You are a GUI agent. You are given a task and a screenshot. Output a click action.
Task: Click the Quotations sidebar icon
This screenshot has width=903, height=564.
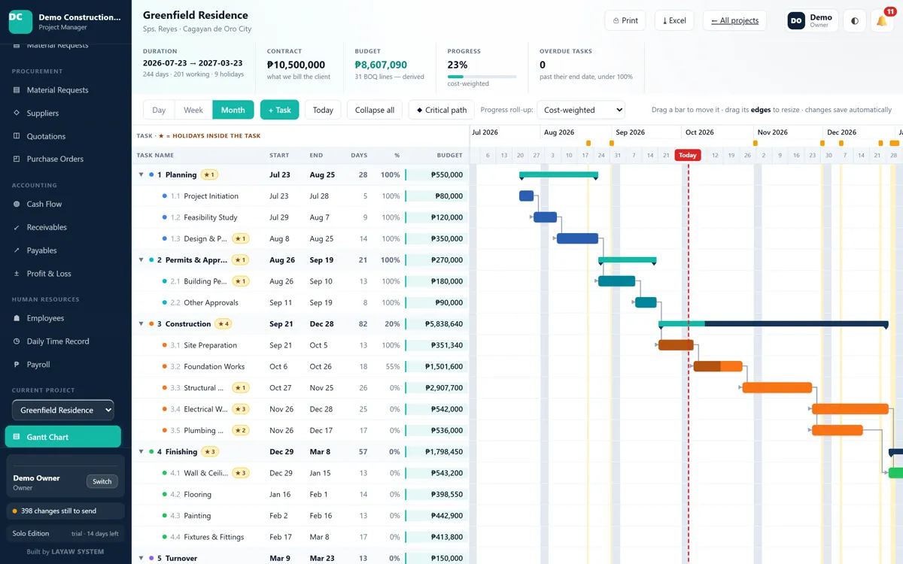coord(17,136)
